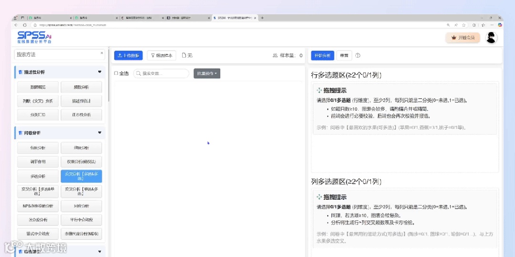This screenshot has height=257, width=515.
Task: Click the read aloud icon in address bar
Action: click(456, 25)
